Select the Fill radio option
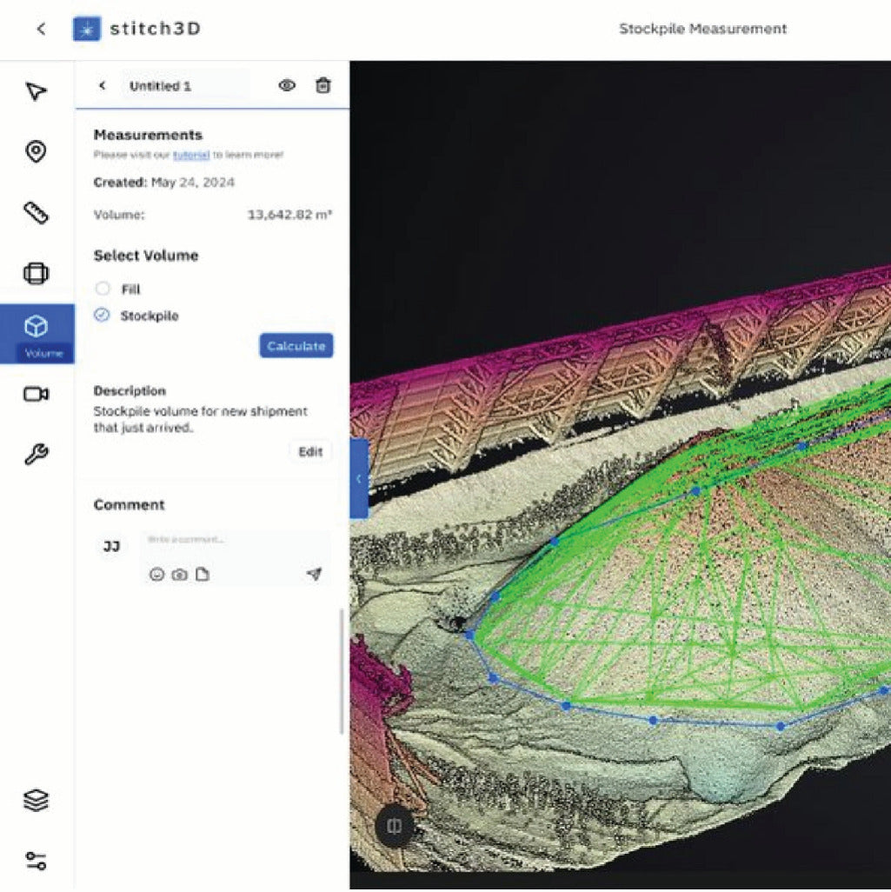 tap(103, 289)
